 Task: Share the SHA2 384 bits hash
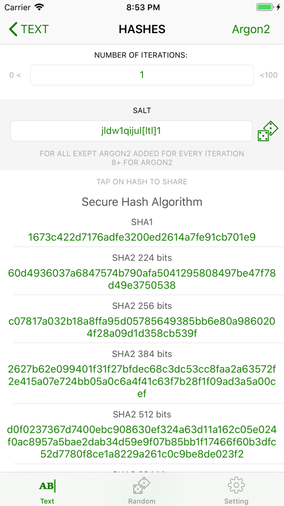click(142, 381)
